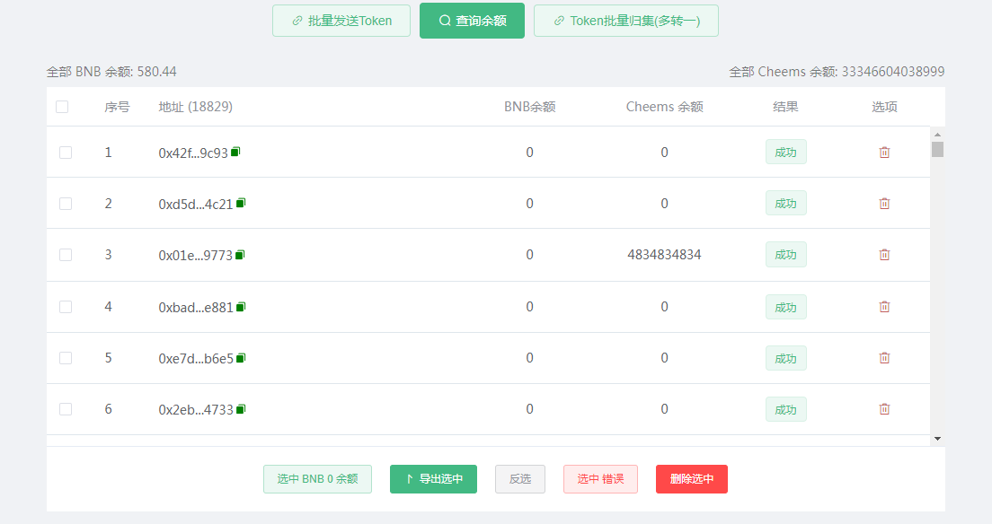992x524 pixels.
Task: Invert selection using 反选 button
Action: pyautogui.click(x=519, y=479)
